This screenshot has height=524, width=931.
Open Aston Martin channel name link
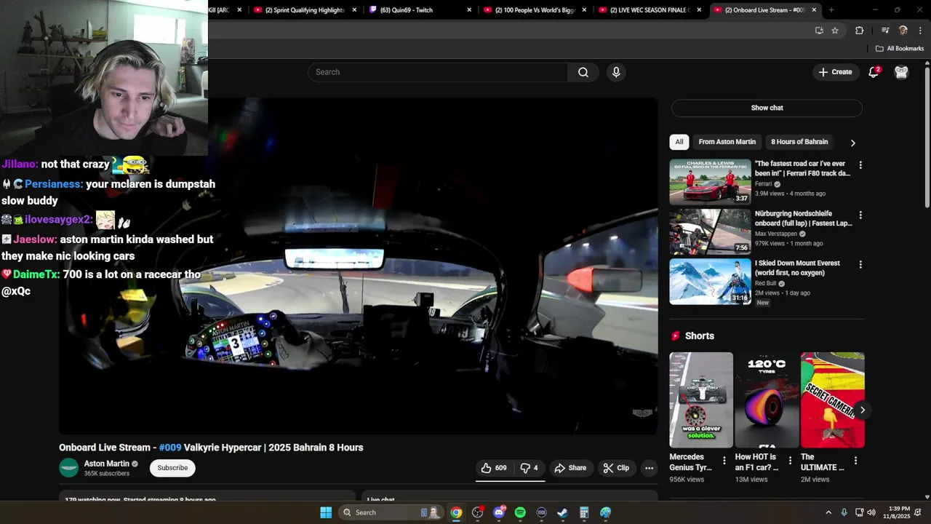(106, 464)
